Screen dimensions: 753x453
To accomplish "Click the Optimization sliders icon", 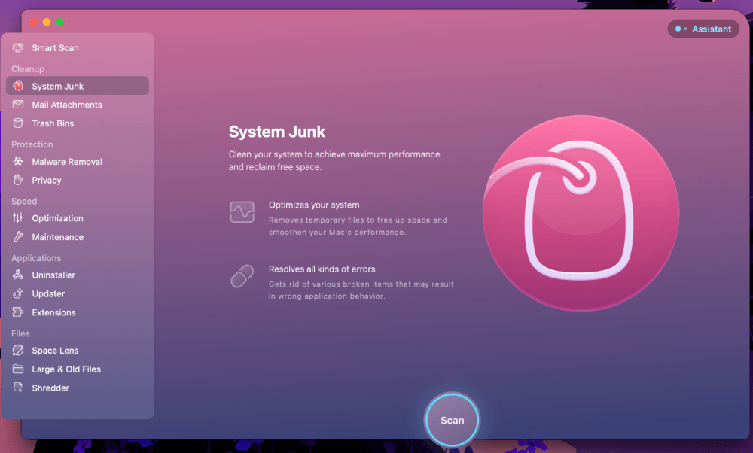I will coord(18,218).
